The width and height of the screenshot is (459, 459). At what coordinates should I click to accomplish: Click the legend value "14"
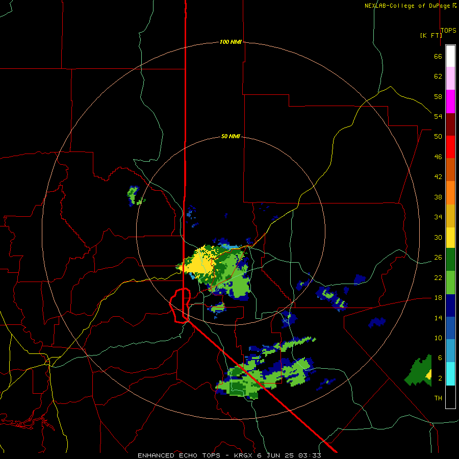[438, 318]
